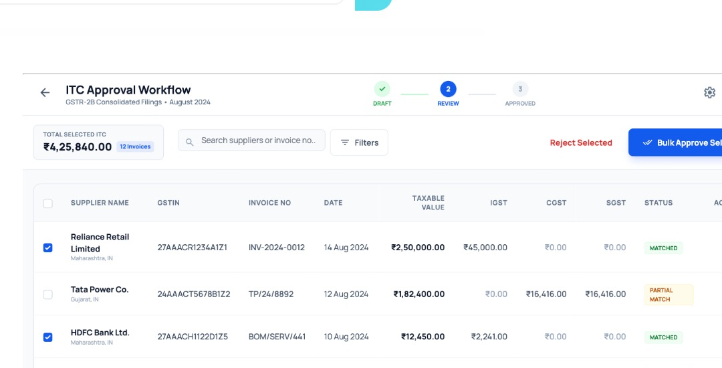722x368 pixels.
Task: Click supplier name HDFC Bank Ltd.
Action: pyautogui.click(x=100, y=333)
